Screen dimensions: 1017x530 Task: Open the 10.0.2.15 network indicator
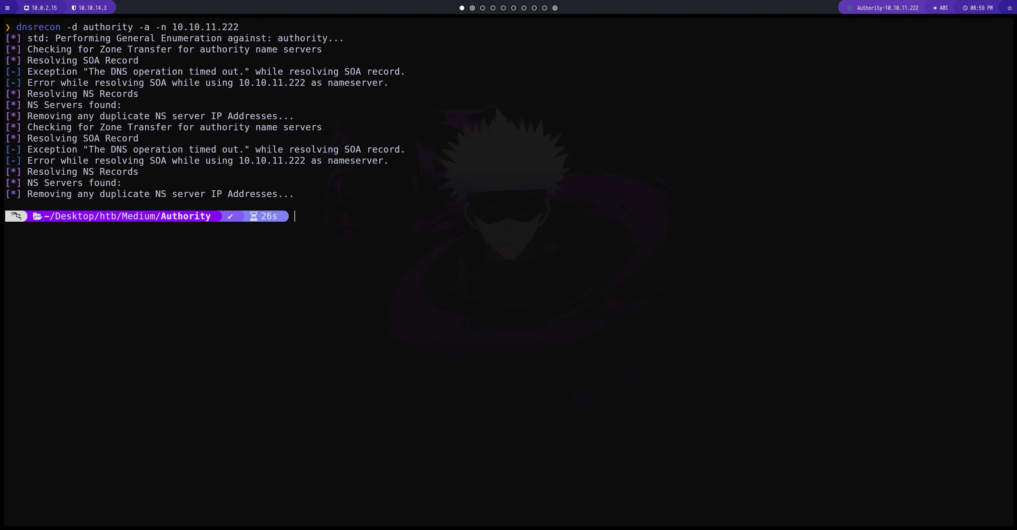click(44, 8)
